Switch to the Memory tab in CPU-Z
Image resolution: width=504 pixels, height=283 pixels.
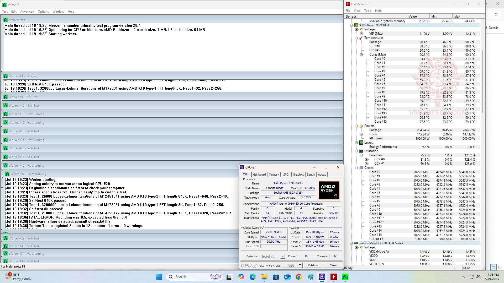click(x=274, y=175)
